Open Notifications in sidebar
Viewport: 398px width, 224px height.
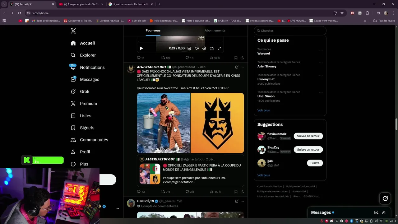87,67
